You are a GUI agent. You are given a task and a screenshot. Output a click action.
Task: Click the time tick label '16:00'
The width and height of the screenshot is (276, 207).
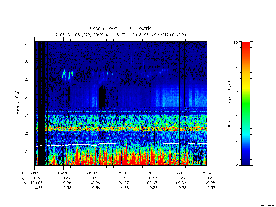(149, 173)
